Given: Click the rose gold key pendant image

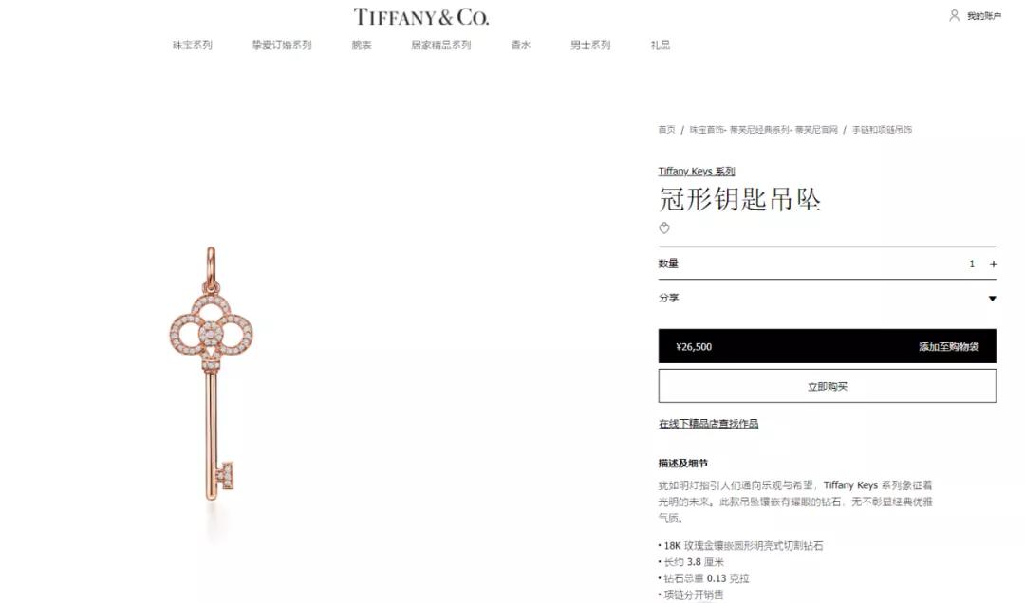Looking at the screenshot, I should (211, 373).
